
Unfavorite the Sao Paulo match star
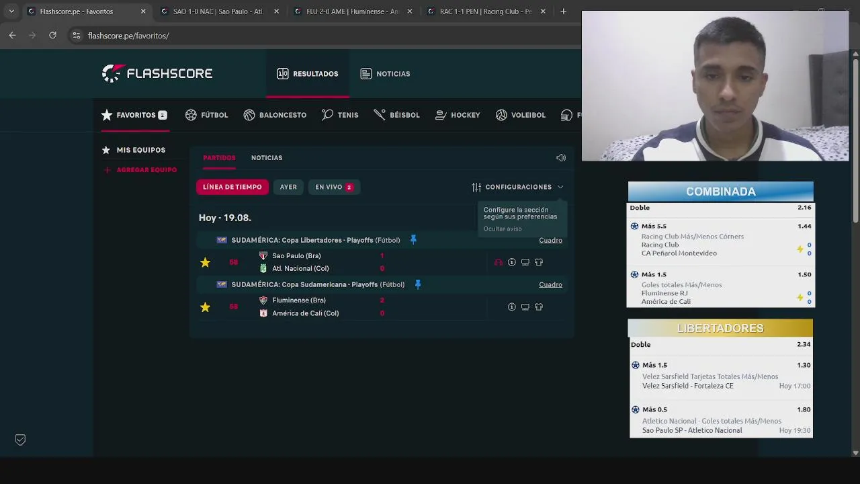click(x=206, y=262)
